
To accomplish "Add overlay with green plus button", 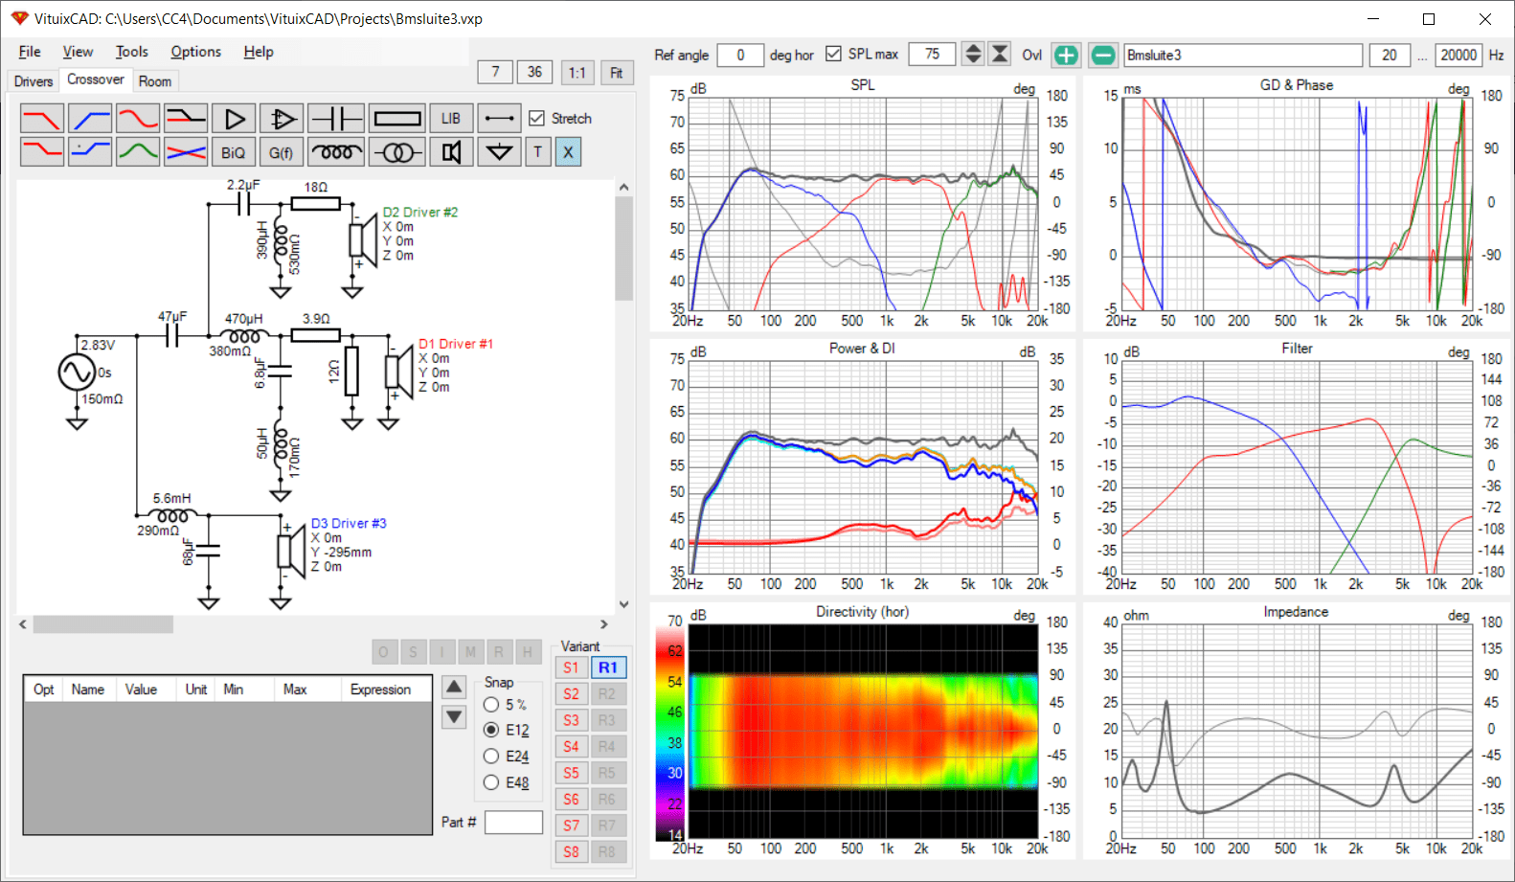I will pos(1066,55).
